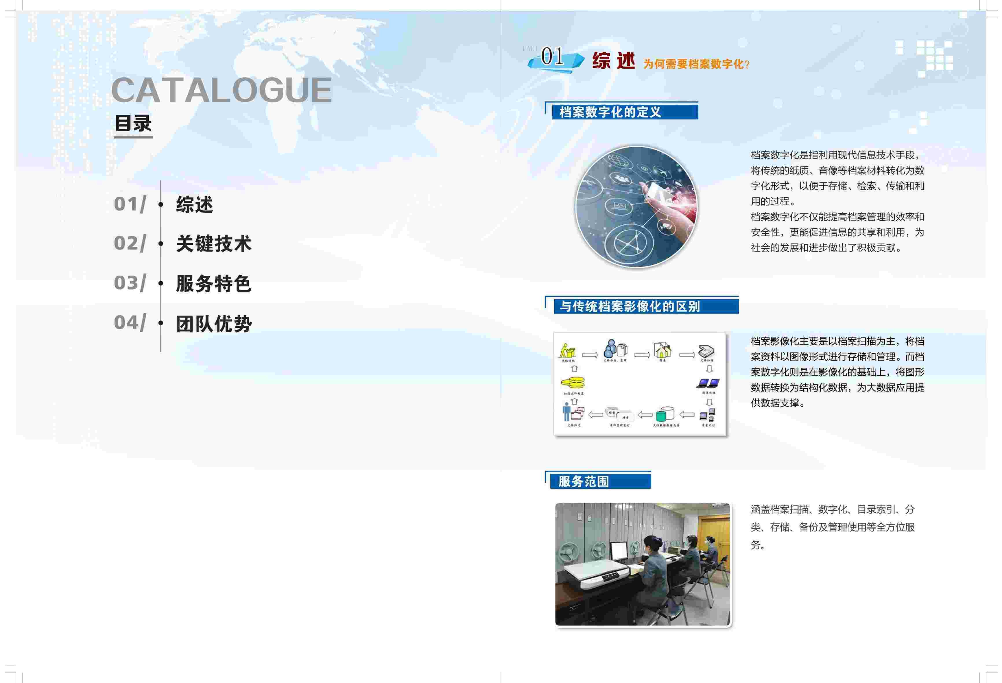Click the red 综述 section title
This screenshot has height=683, width=1002.
[614, 60]
